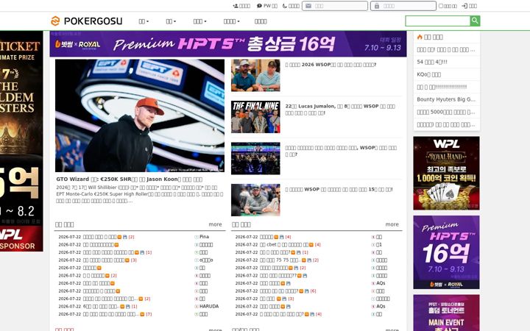Open the GTO Wizard Jason Koon headline
The width and height of the screenshot is (530, 331).
click(x=130, y=179)
